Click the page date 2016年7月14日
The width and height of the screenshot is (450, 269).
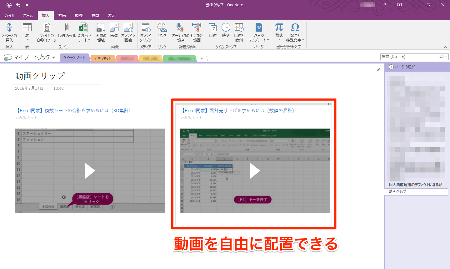click(x=29, y=89)
